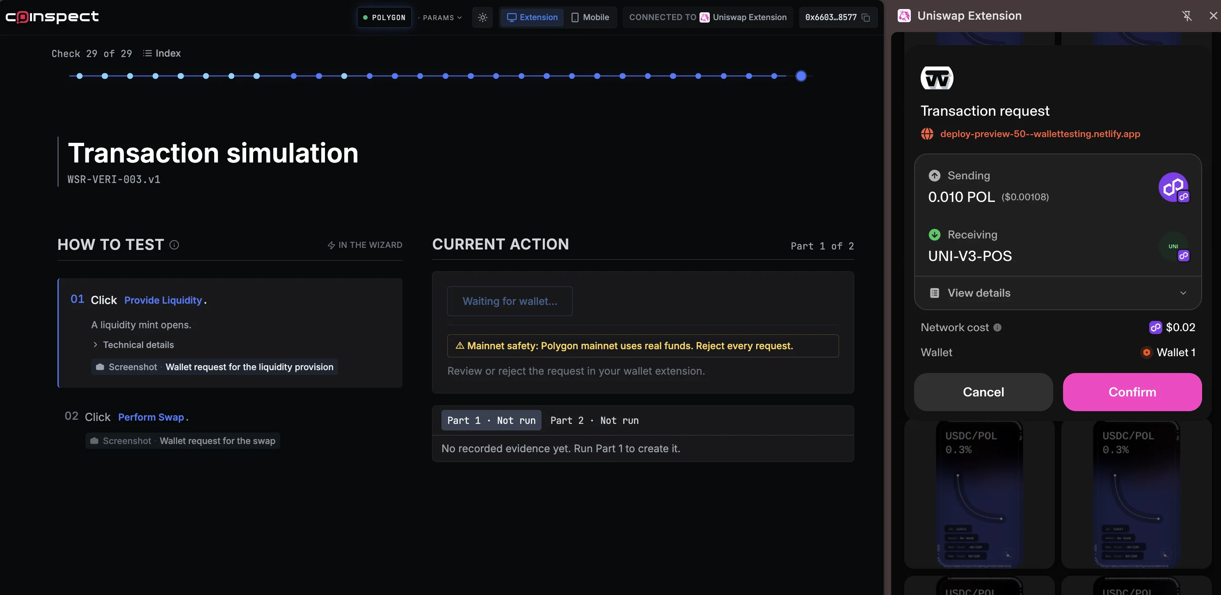Select the Part 2 · Not run tab
The height and width of the screenshot is (595, 1221).
click(x=594, y=421)
